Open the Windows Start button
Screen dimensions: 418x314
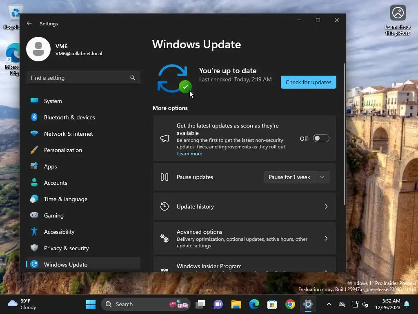coord(91,304)
